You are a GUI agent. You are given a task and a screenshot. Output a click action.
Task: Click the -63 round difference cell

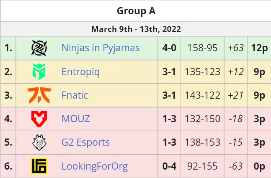(x=236, y=166)
